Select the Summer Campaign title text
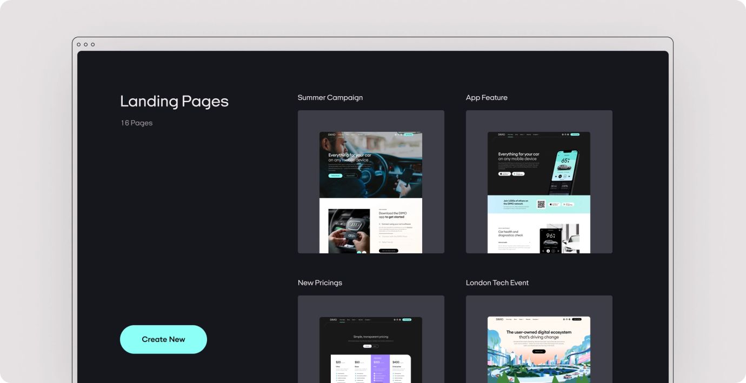The width and height of the screenshot is (746, 383). pyautogui.click(x=330, y=98)
